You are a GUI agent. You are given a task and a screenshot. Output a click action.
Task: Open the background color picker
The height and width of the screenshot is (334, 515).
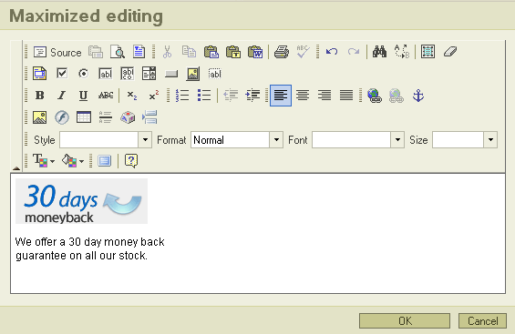pos(73,160)
